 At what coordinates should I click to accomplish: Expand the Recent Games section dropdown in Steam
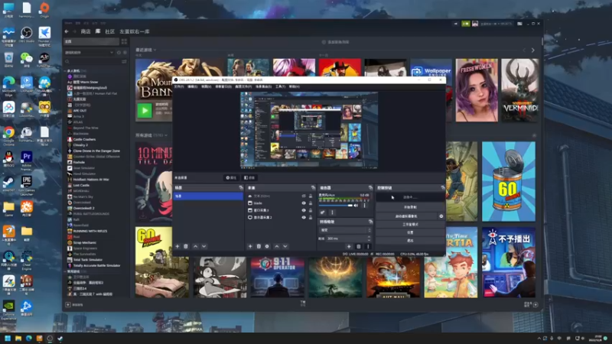[x=155, y=50]
